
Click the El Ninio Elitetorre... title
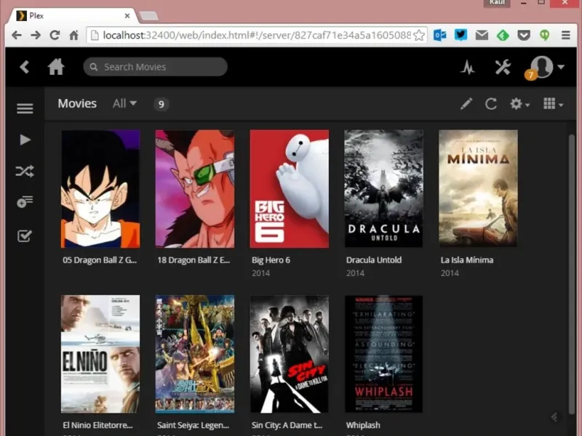tap(97, 425)
